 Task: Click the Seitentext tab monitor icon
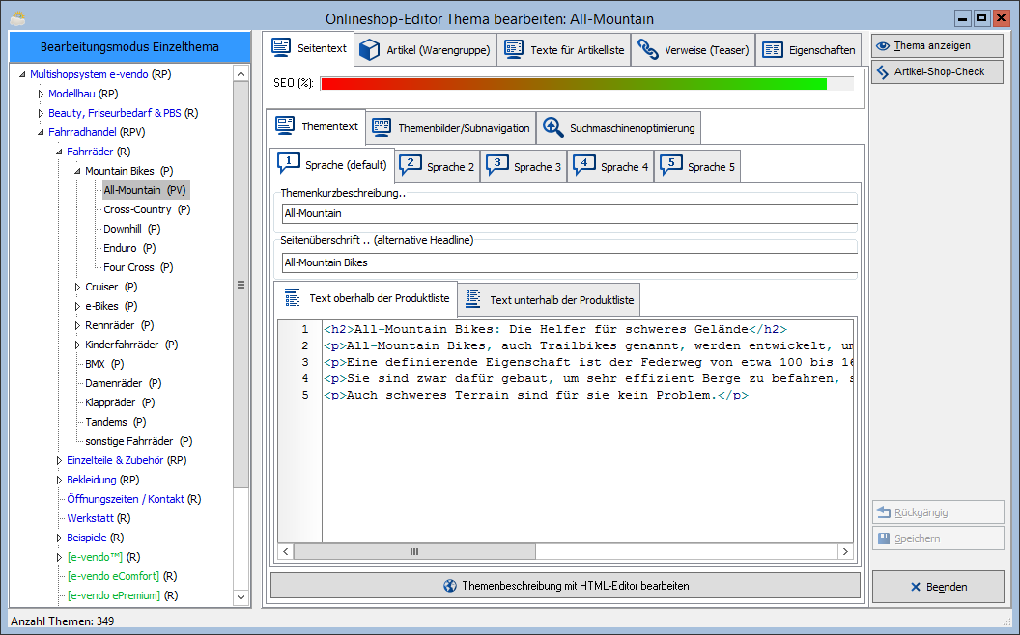tap(282, 47)
